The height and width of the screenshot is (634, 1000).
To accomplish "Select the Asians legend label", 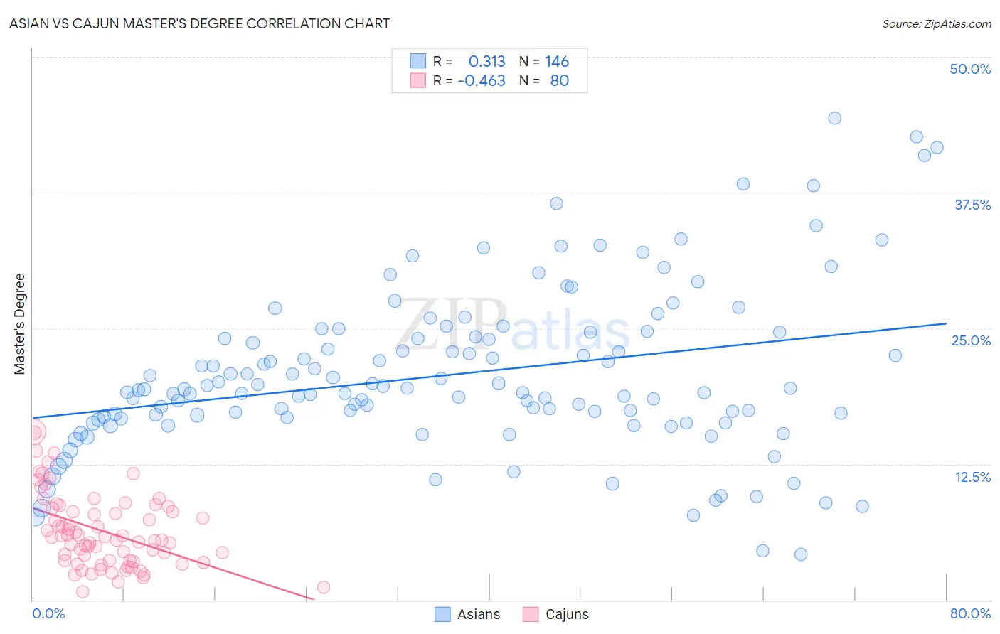I will point(479,614).
